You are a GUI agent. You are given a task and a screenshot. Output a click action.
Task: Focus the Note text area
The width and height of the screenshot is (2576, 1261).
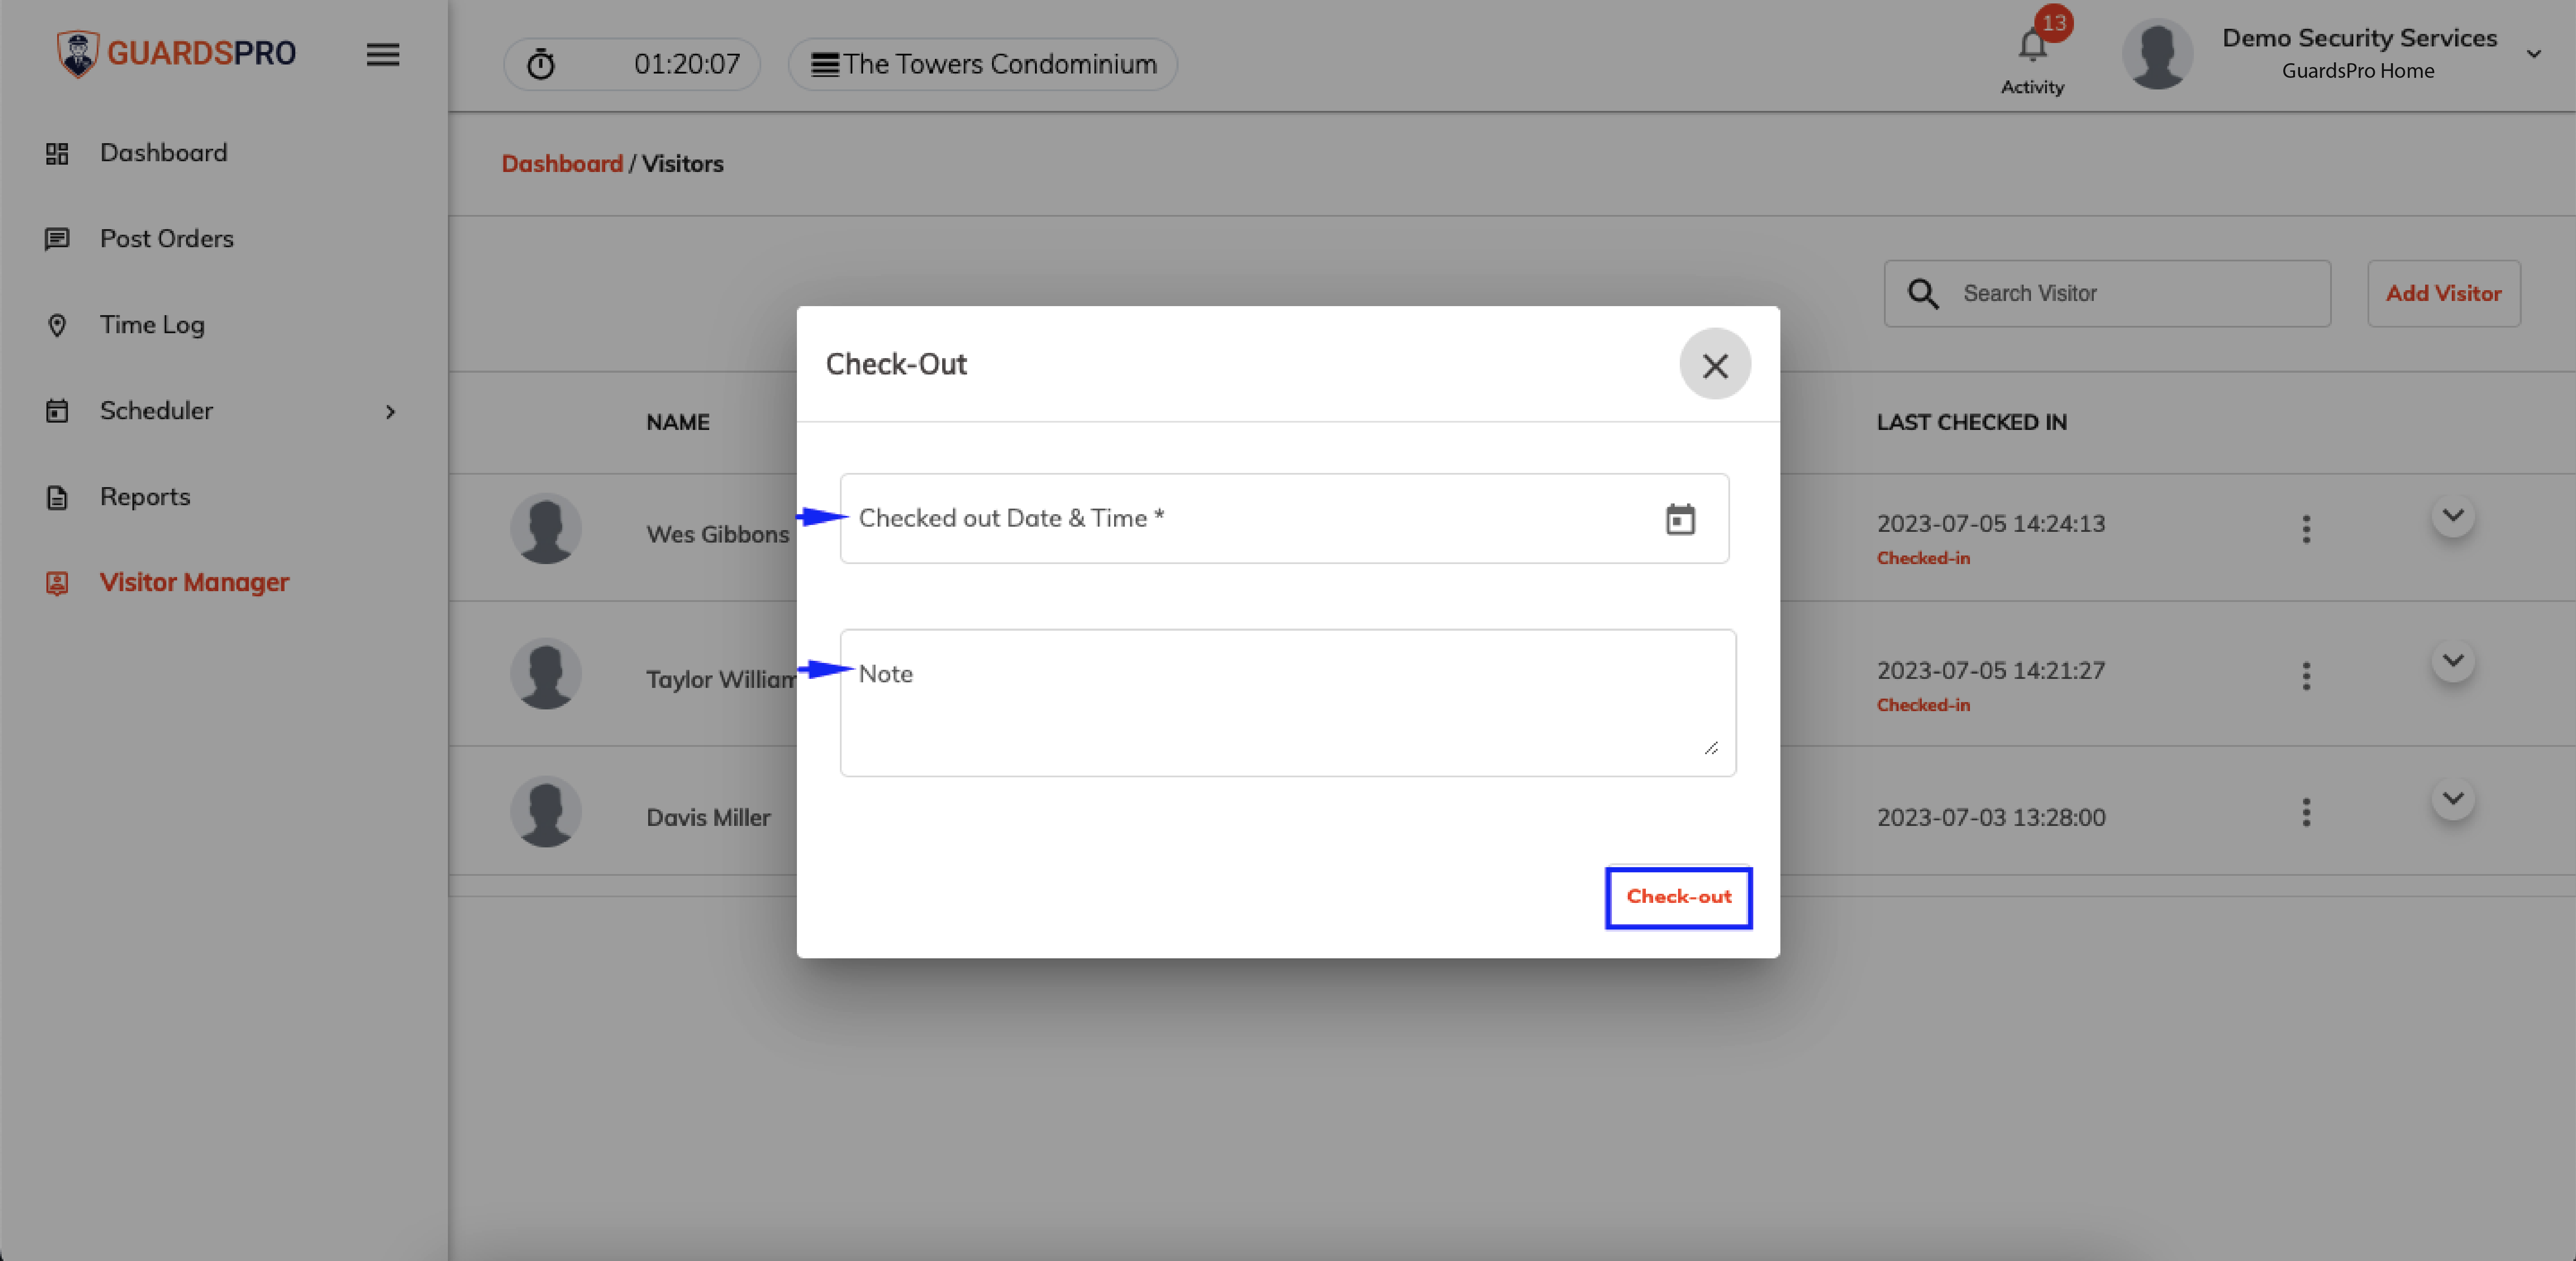1288,703
